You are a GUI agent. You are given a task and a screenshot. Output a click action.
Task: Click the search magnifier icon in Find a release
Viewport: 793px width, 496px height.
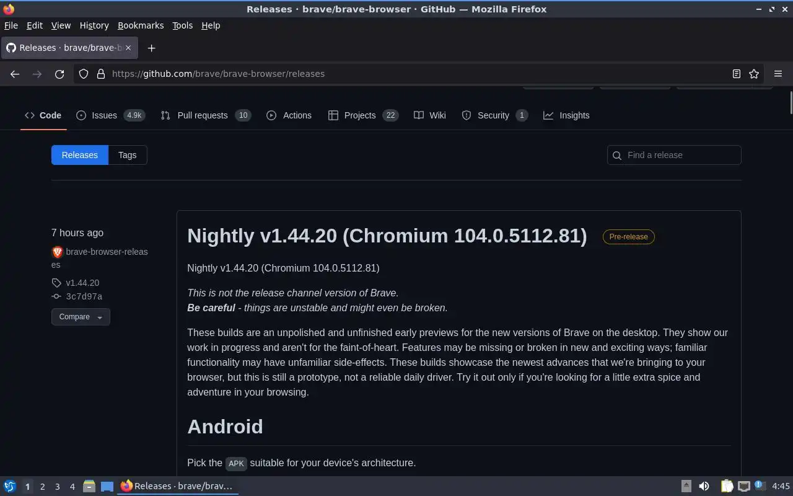(617, 156)
